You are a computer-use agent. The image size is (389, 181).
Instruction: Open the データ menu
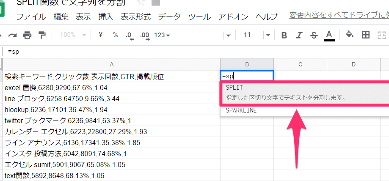[169, 17]
